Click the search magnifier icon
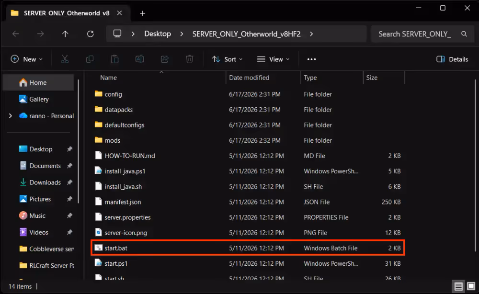479x294 pixels. click(464, 34)
